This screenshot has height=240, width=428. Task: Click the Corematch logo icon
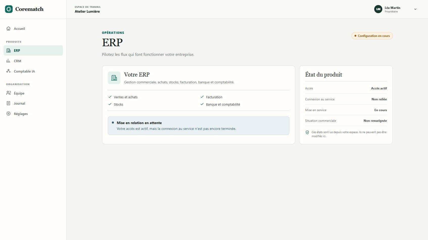point(9,9)
